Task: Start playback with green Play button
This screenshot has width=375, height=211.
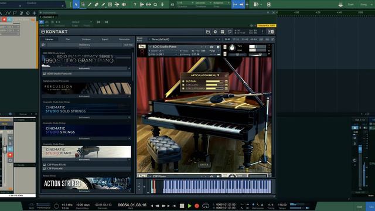Action: (x=190, y=206)
